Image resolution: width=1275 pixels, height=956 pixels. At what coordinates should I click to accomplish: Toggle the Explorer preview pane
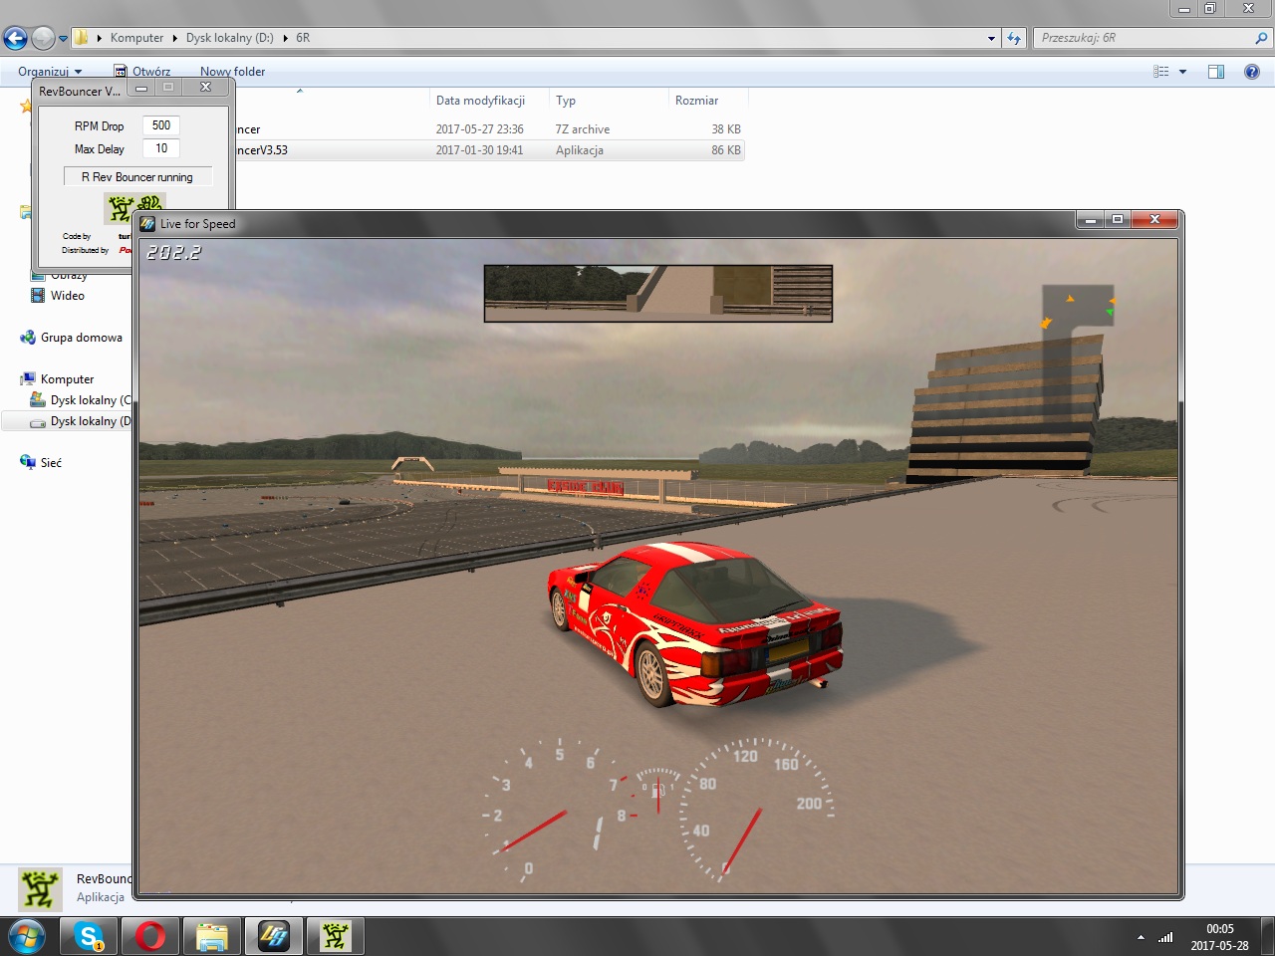tap(1216, 72)
